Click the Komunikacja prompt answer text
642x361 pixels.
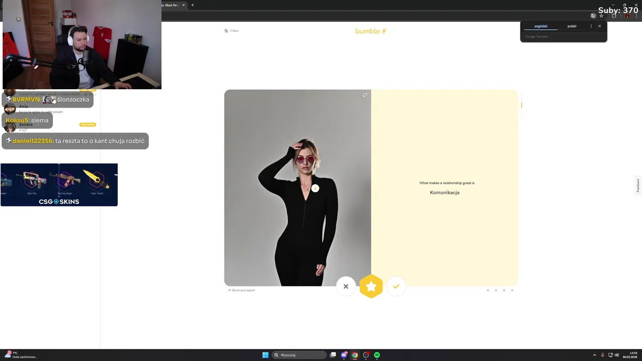click(444, 193)
